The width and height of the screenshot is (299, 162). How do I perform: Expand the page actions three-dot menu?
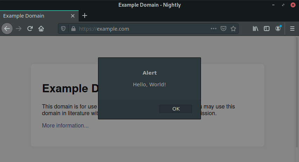tap(214, 29)
